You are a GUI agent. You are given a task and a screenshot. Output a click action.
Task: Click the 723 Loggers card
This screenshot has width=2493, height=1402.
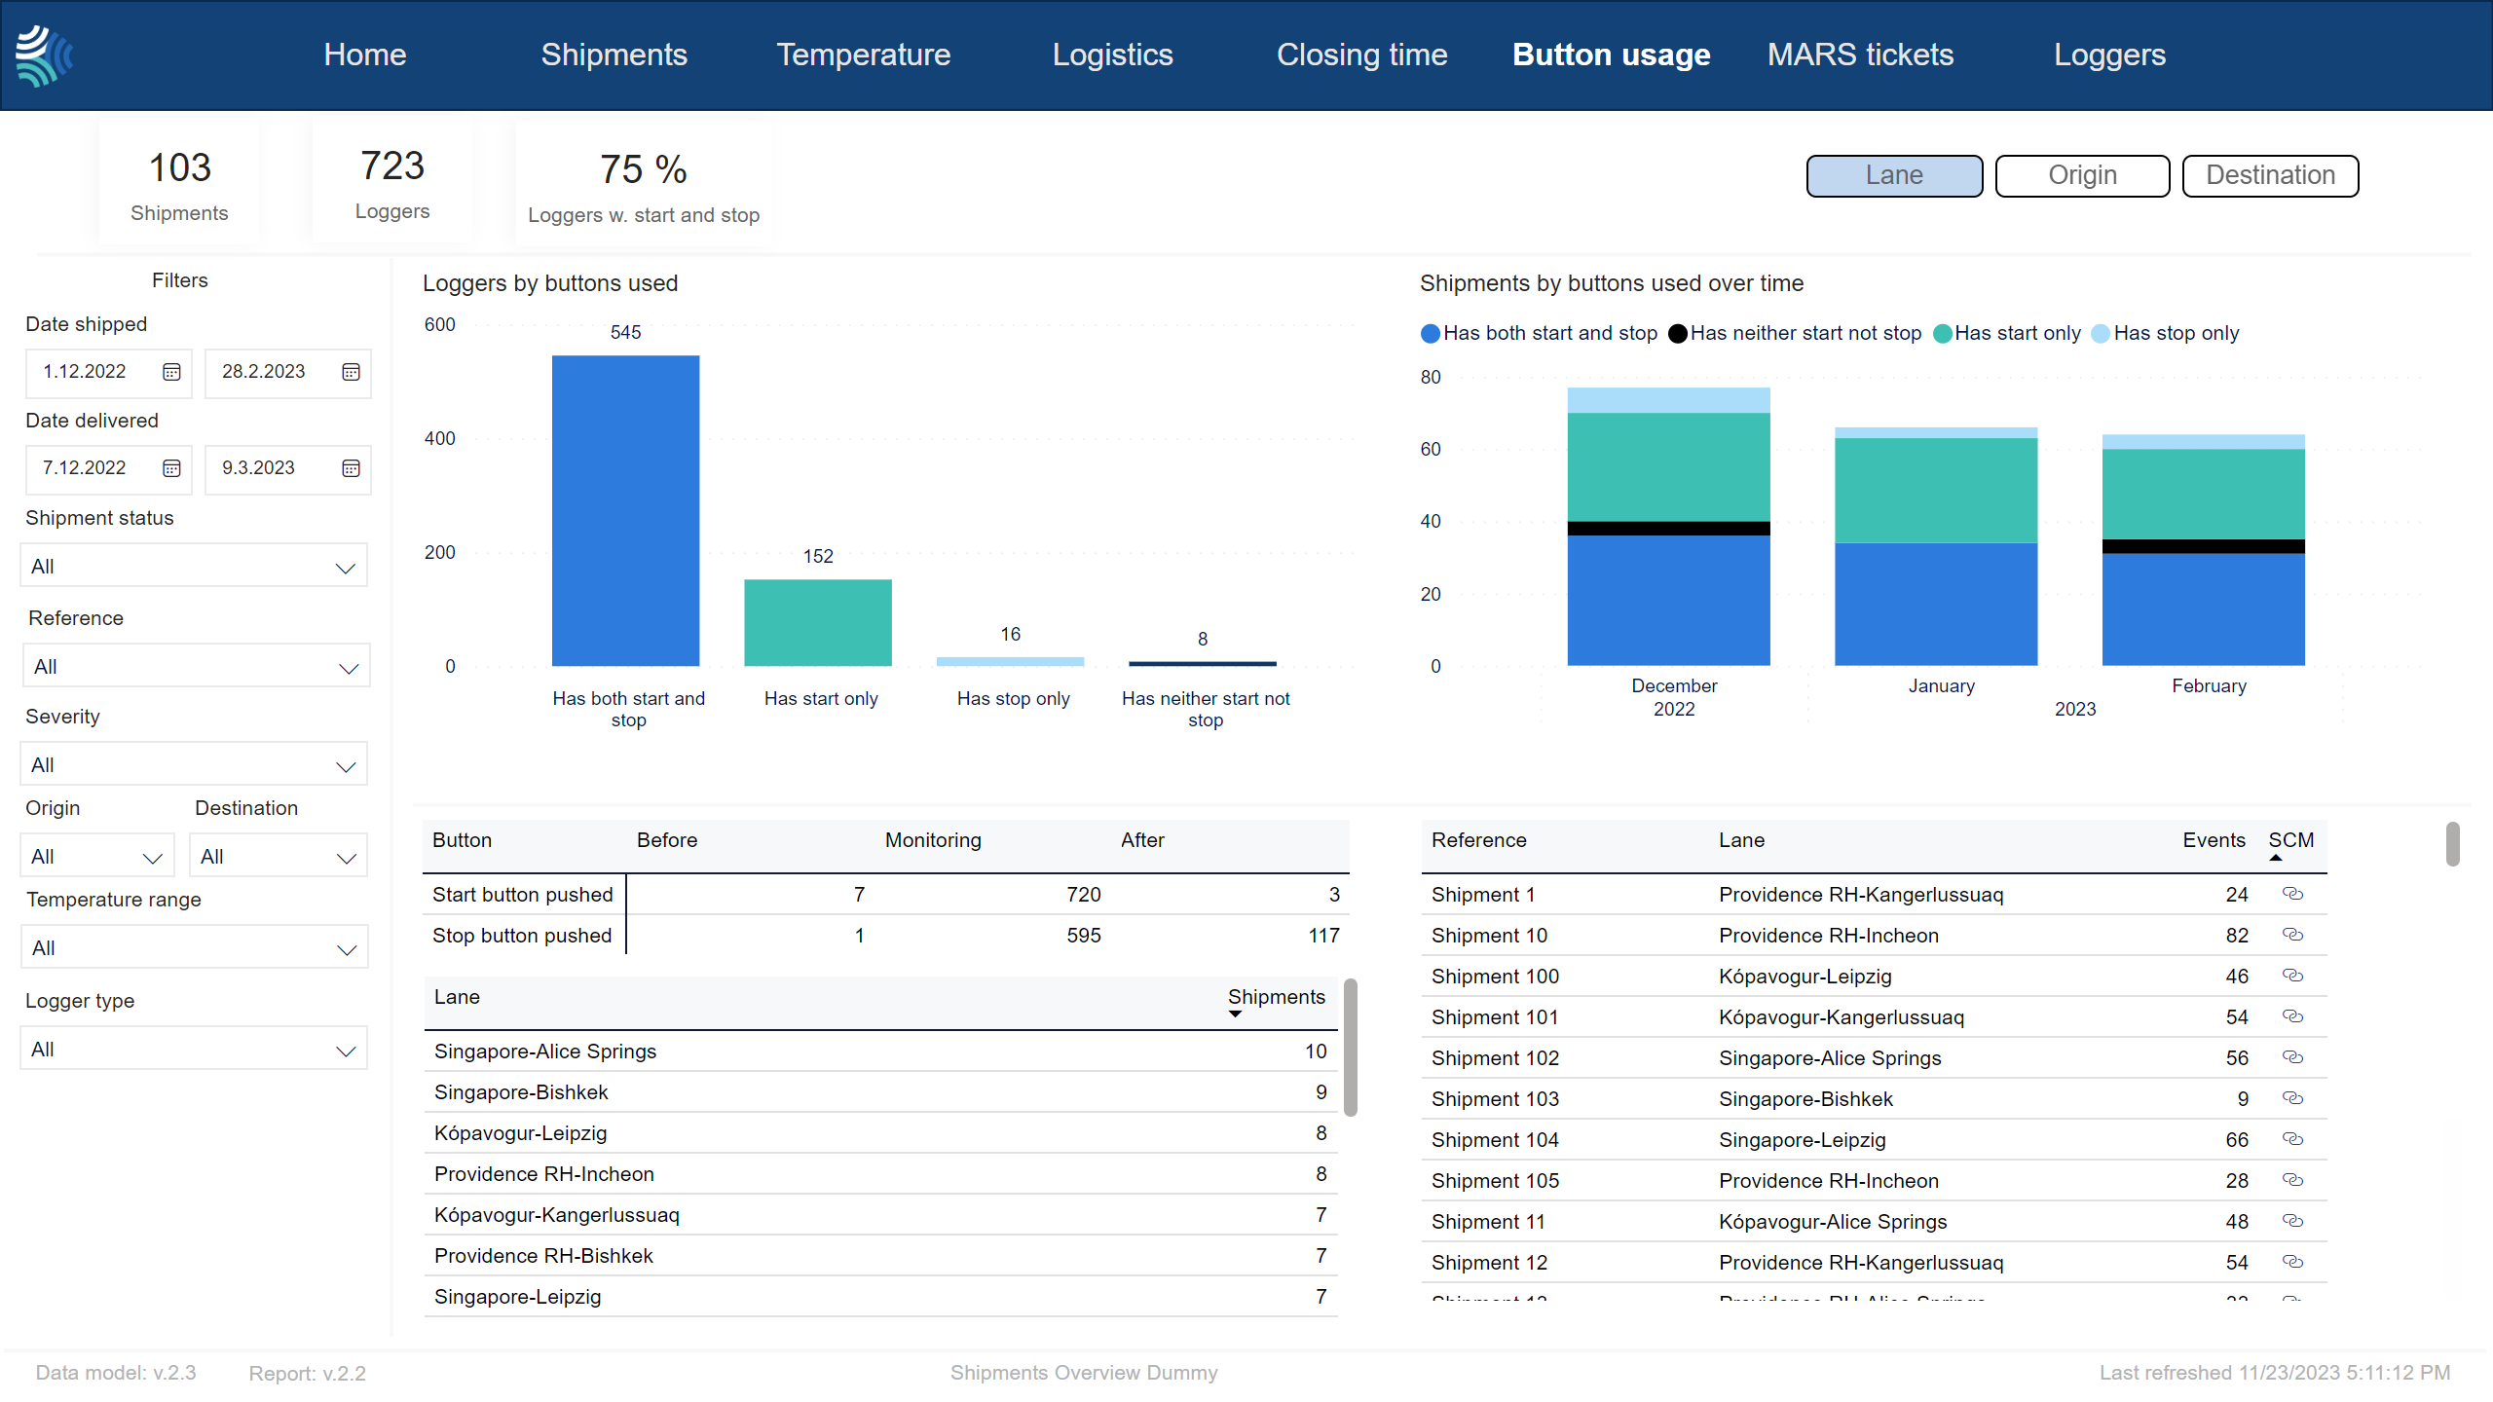392,182
